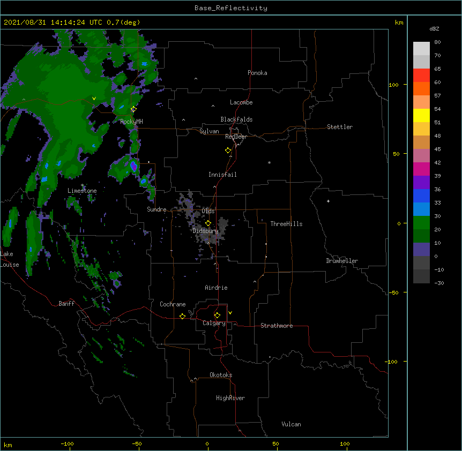The width and height of the screenshot is (462, 451).
Task: Click the Ponoka town label
Action: coord(257,73)
